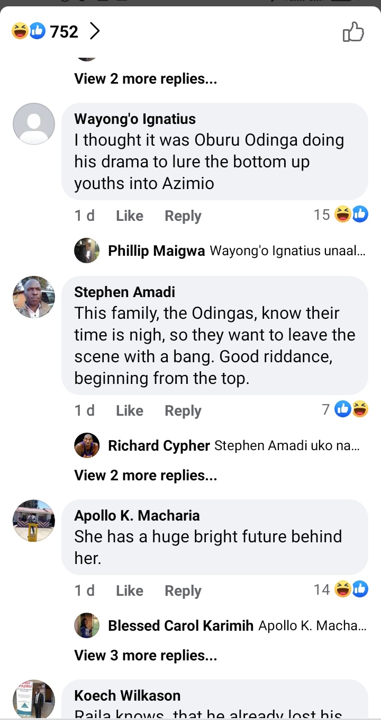Reply to Wayong'o Ignatius's comment

pyautogui.click(x=183, y=216)
